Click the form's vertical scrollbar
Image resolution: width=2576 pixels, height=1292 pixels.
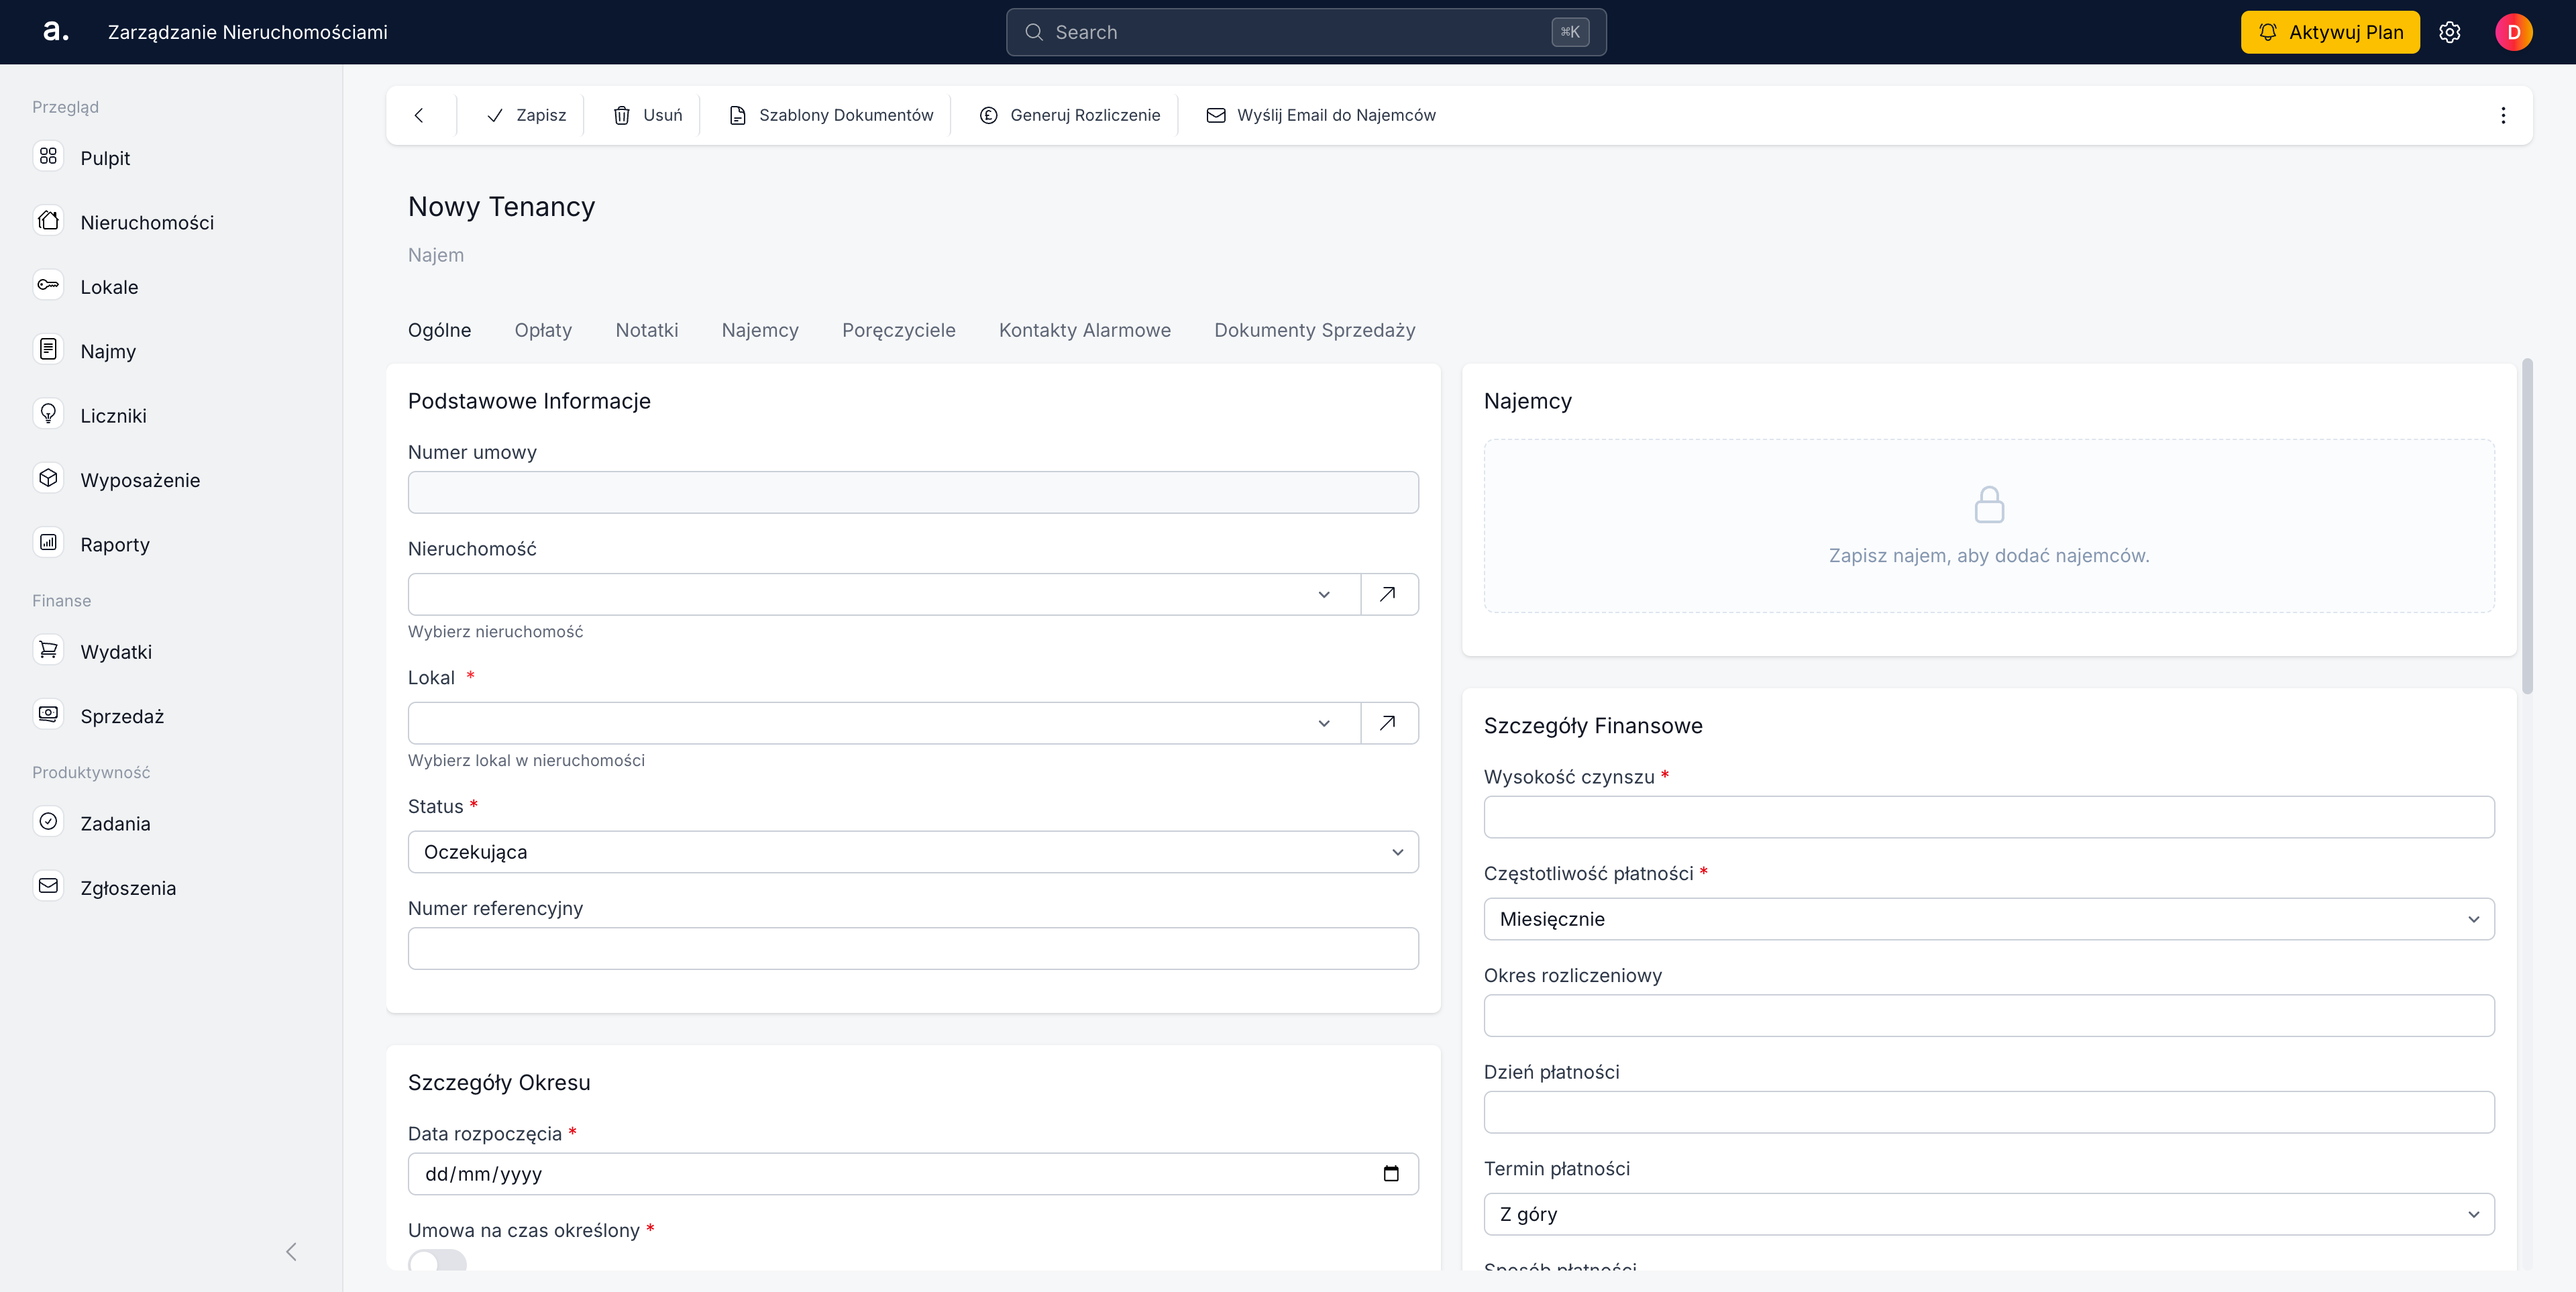(x=2527, y=525)
